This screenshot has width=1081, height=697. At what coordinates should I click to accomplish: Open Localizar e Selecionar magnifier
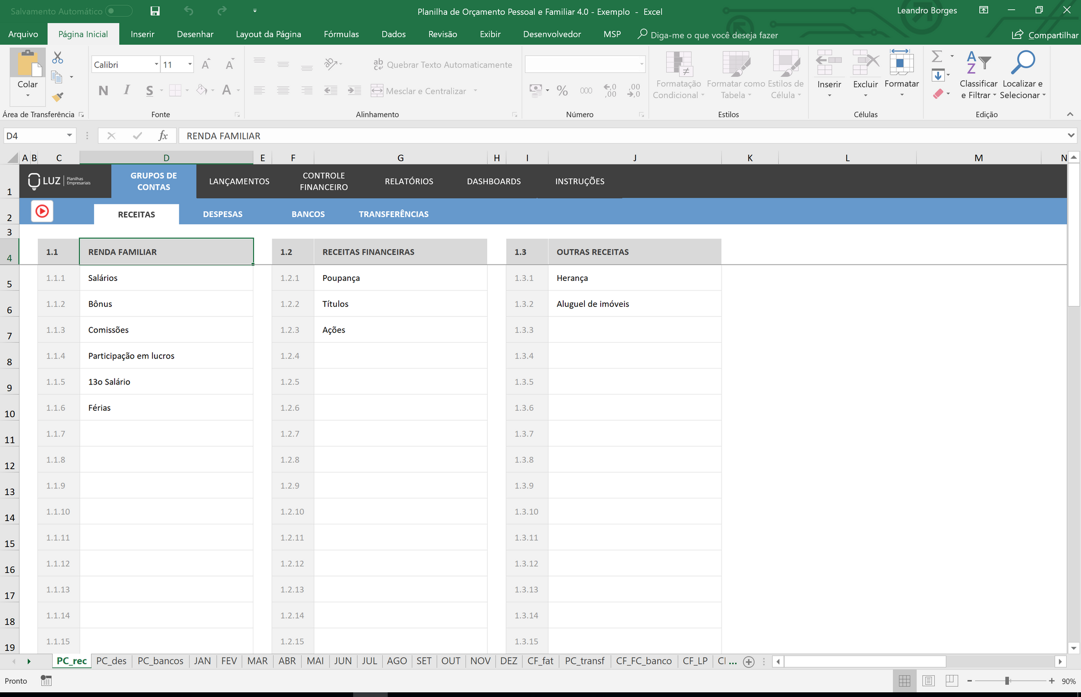(1022, 74)
